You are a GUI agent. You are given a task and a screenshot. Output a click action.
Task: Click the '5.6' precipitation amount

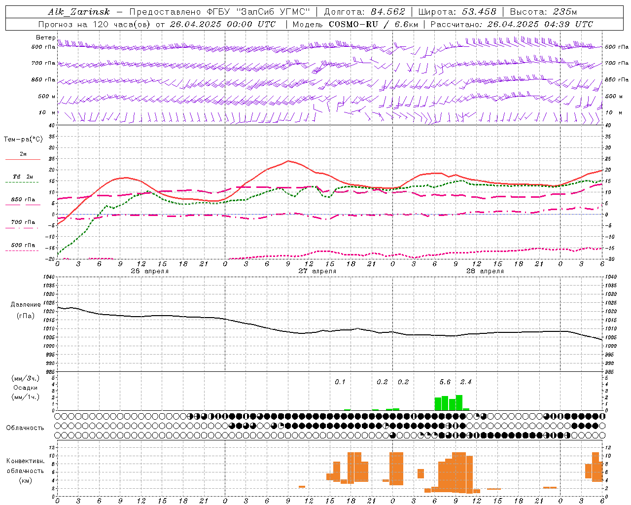point(445,382)
